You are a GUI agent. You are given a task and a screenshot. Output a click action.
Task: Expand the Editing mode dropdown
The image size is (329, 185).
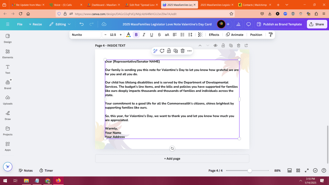coord(60,24)
